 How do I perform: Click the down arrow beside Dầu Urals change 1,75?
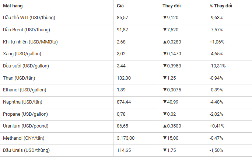click(165, 150)
